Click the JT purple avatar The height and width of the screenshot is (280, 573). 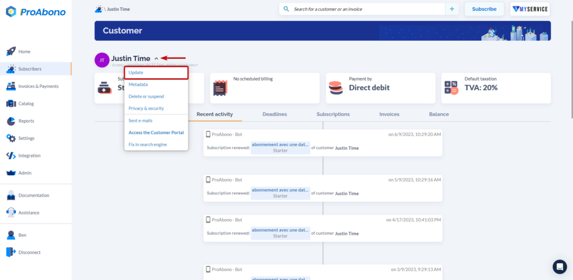tap(102, 60)
